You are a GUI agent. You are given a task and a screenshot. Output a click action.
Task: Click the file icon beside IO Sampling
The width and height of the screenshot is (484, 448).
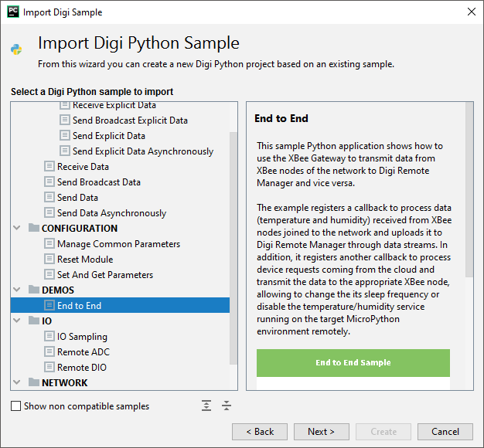(x=49, y=337)
